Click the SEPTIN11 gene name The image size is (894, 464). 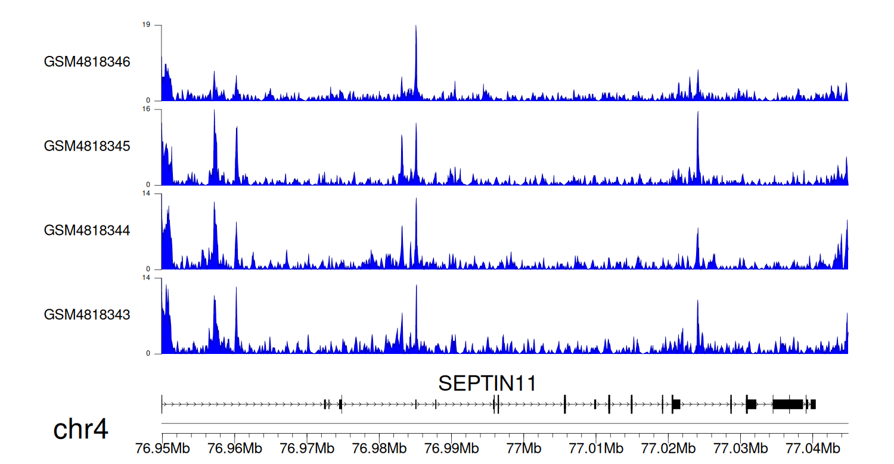(487, 384)
